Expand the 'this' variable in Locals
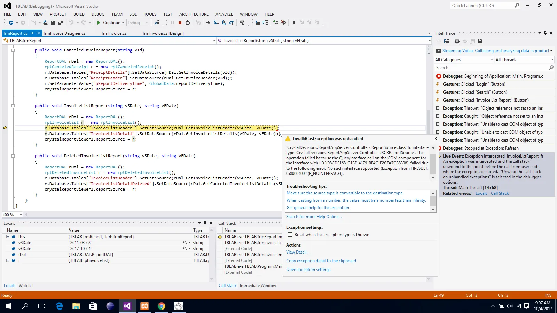This screenshot has height=313, width=557. [x=8, y=237]
